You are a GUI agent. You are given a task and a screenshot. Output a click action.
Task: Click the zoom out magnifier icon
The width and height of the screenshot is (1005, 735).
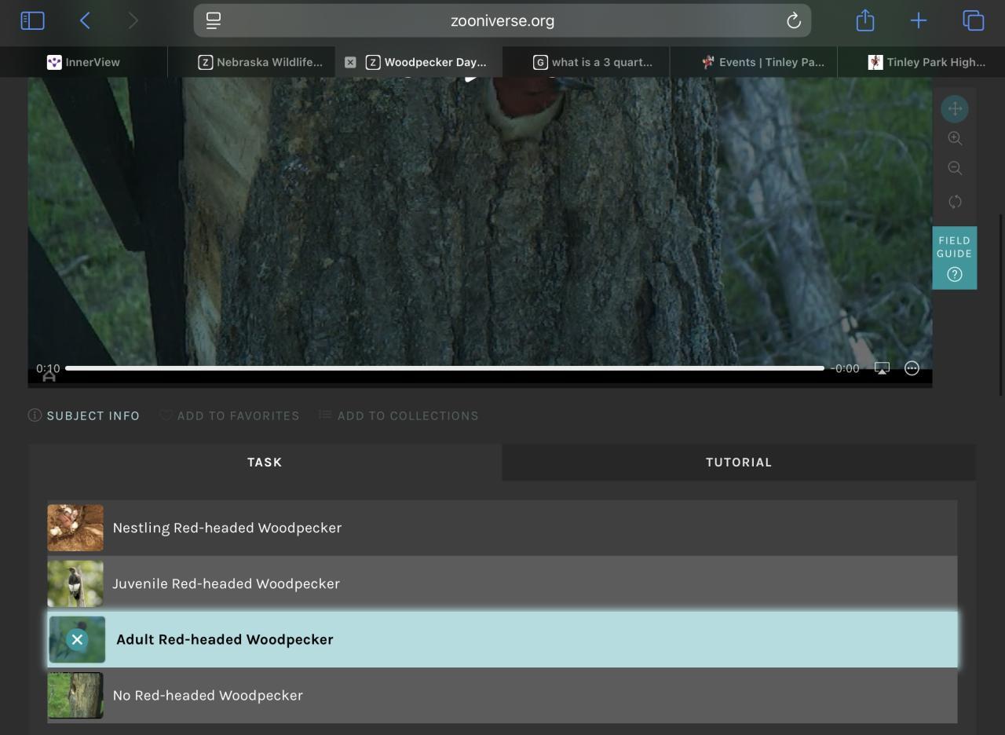955,168
